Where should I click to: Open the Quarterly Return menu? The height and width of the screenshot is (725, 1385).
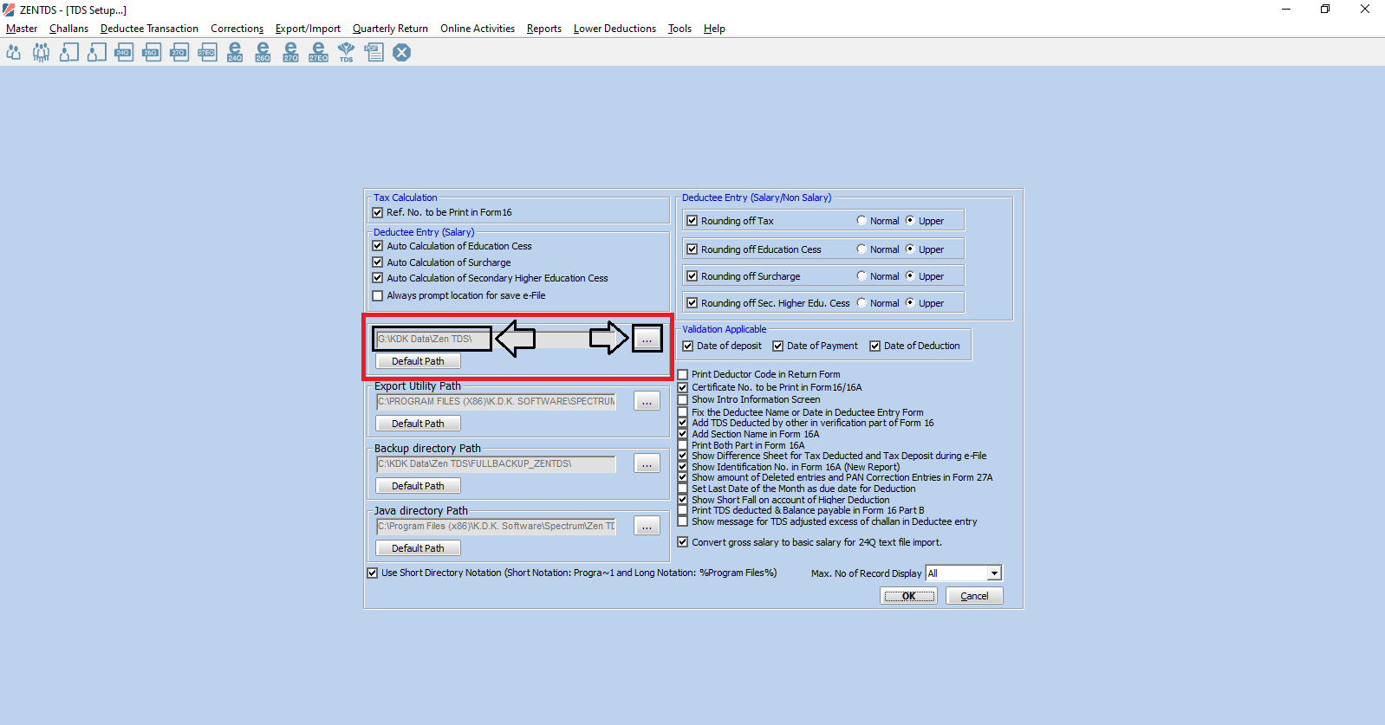390,29
